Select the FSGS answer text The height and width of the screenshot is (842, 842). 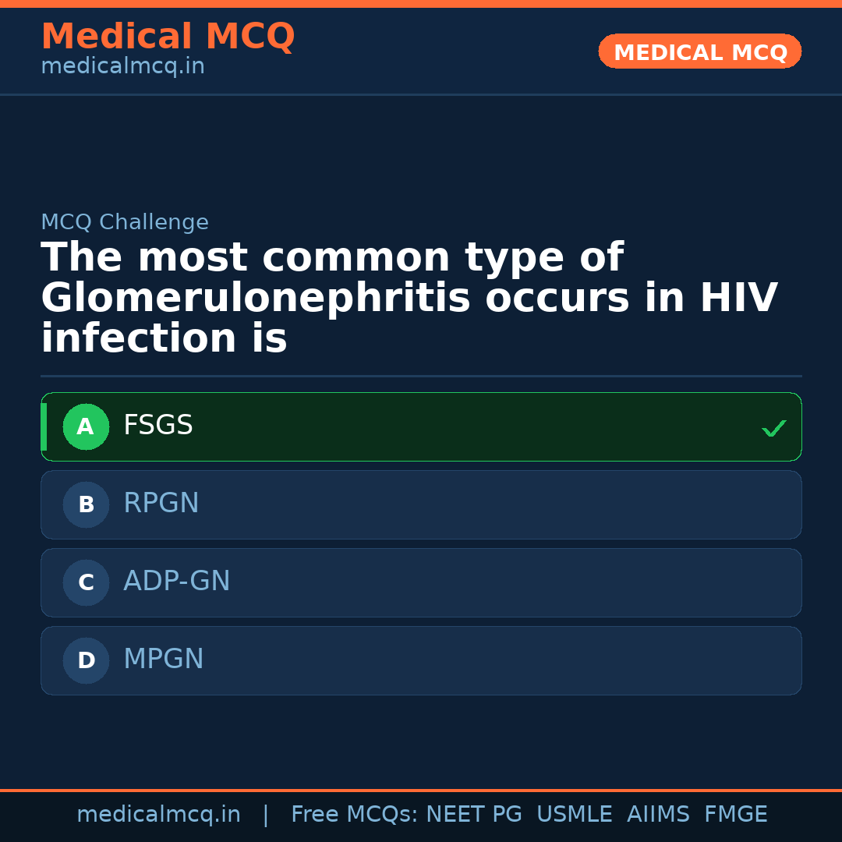click(x=158, y=426)
